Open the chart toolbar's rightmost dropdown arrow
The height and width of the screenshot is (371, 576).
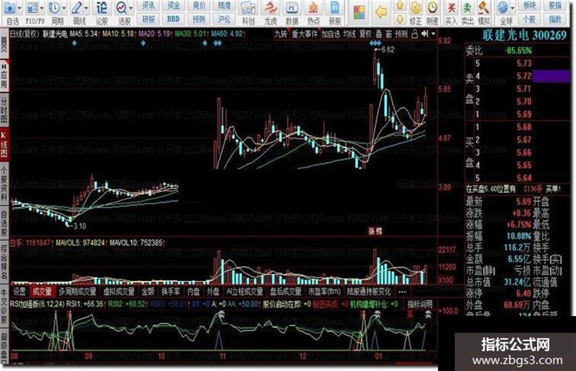(433, 34)
